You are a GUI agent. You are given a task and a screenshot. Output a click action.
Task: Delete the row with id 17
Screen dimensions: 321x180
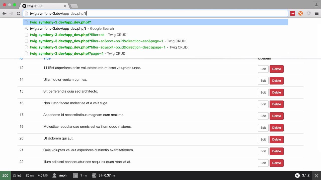point(276,116)
